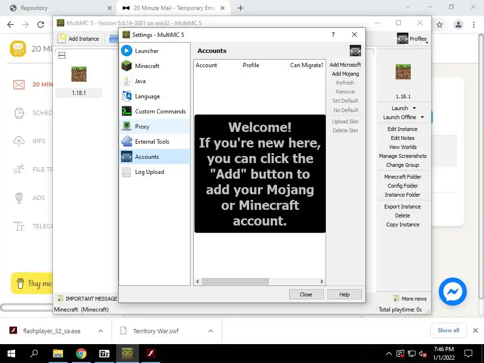The height and width of the screenshot is (363, 484).
Task: Open Windows Start menu
Action: [x=11, y=354]
